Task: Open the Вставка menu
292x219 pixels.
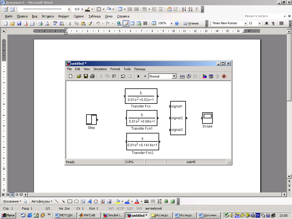Action: tap(48, 16)
